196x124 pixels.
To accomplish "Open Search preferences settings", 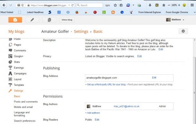I will [x=25, y=121].
